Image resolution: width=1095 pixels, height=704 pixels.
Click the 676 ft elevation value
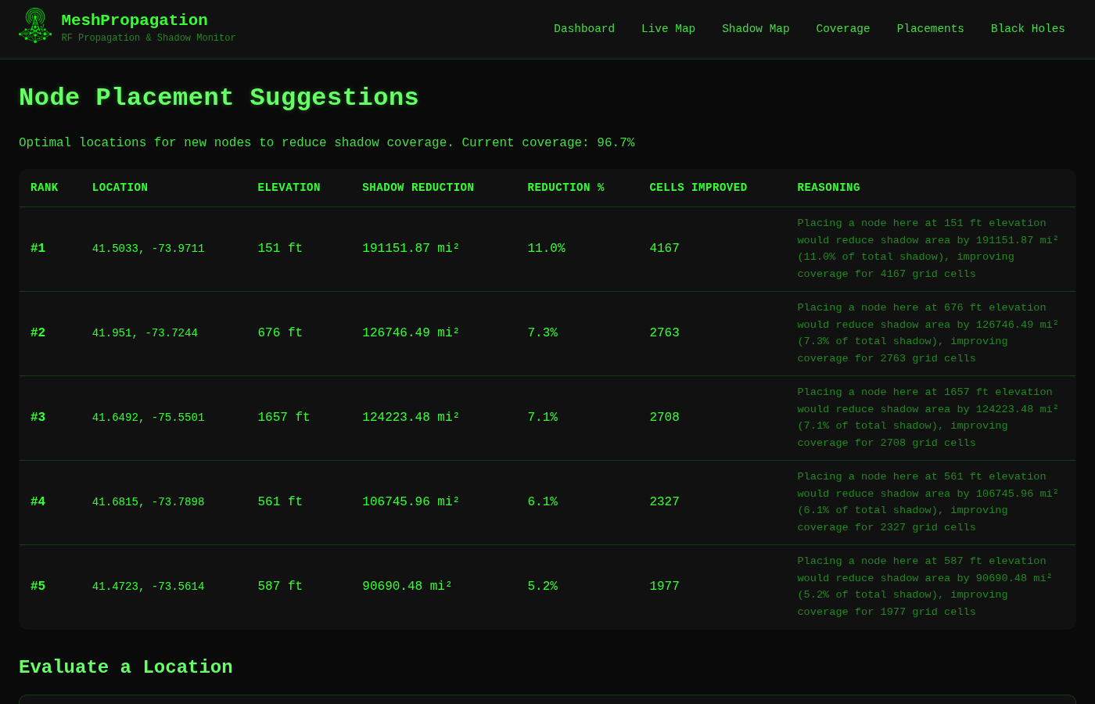pos(280,333)
